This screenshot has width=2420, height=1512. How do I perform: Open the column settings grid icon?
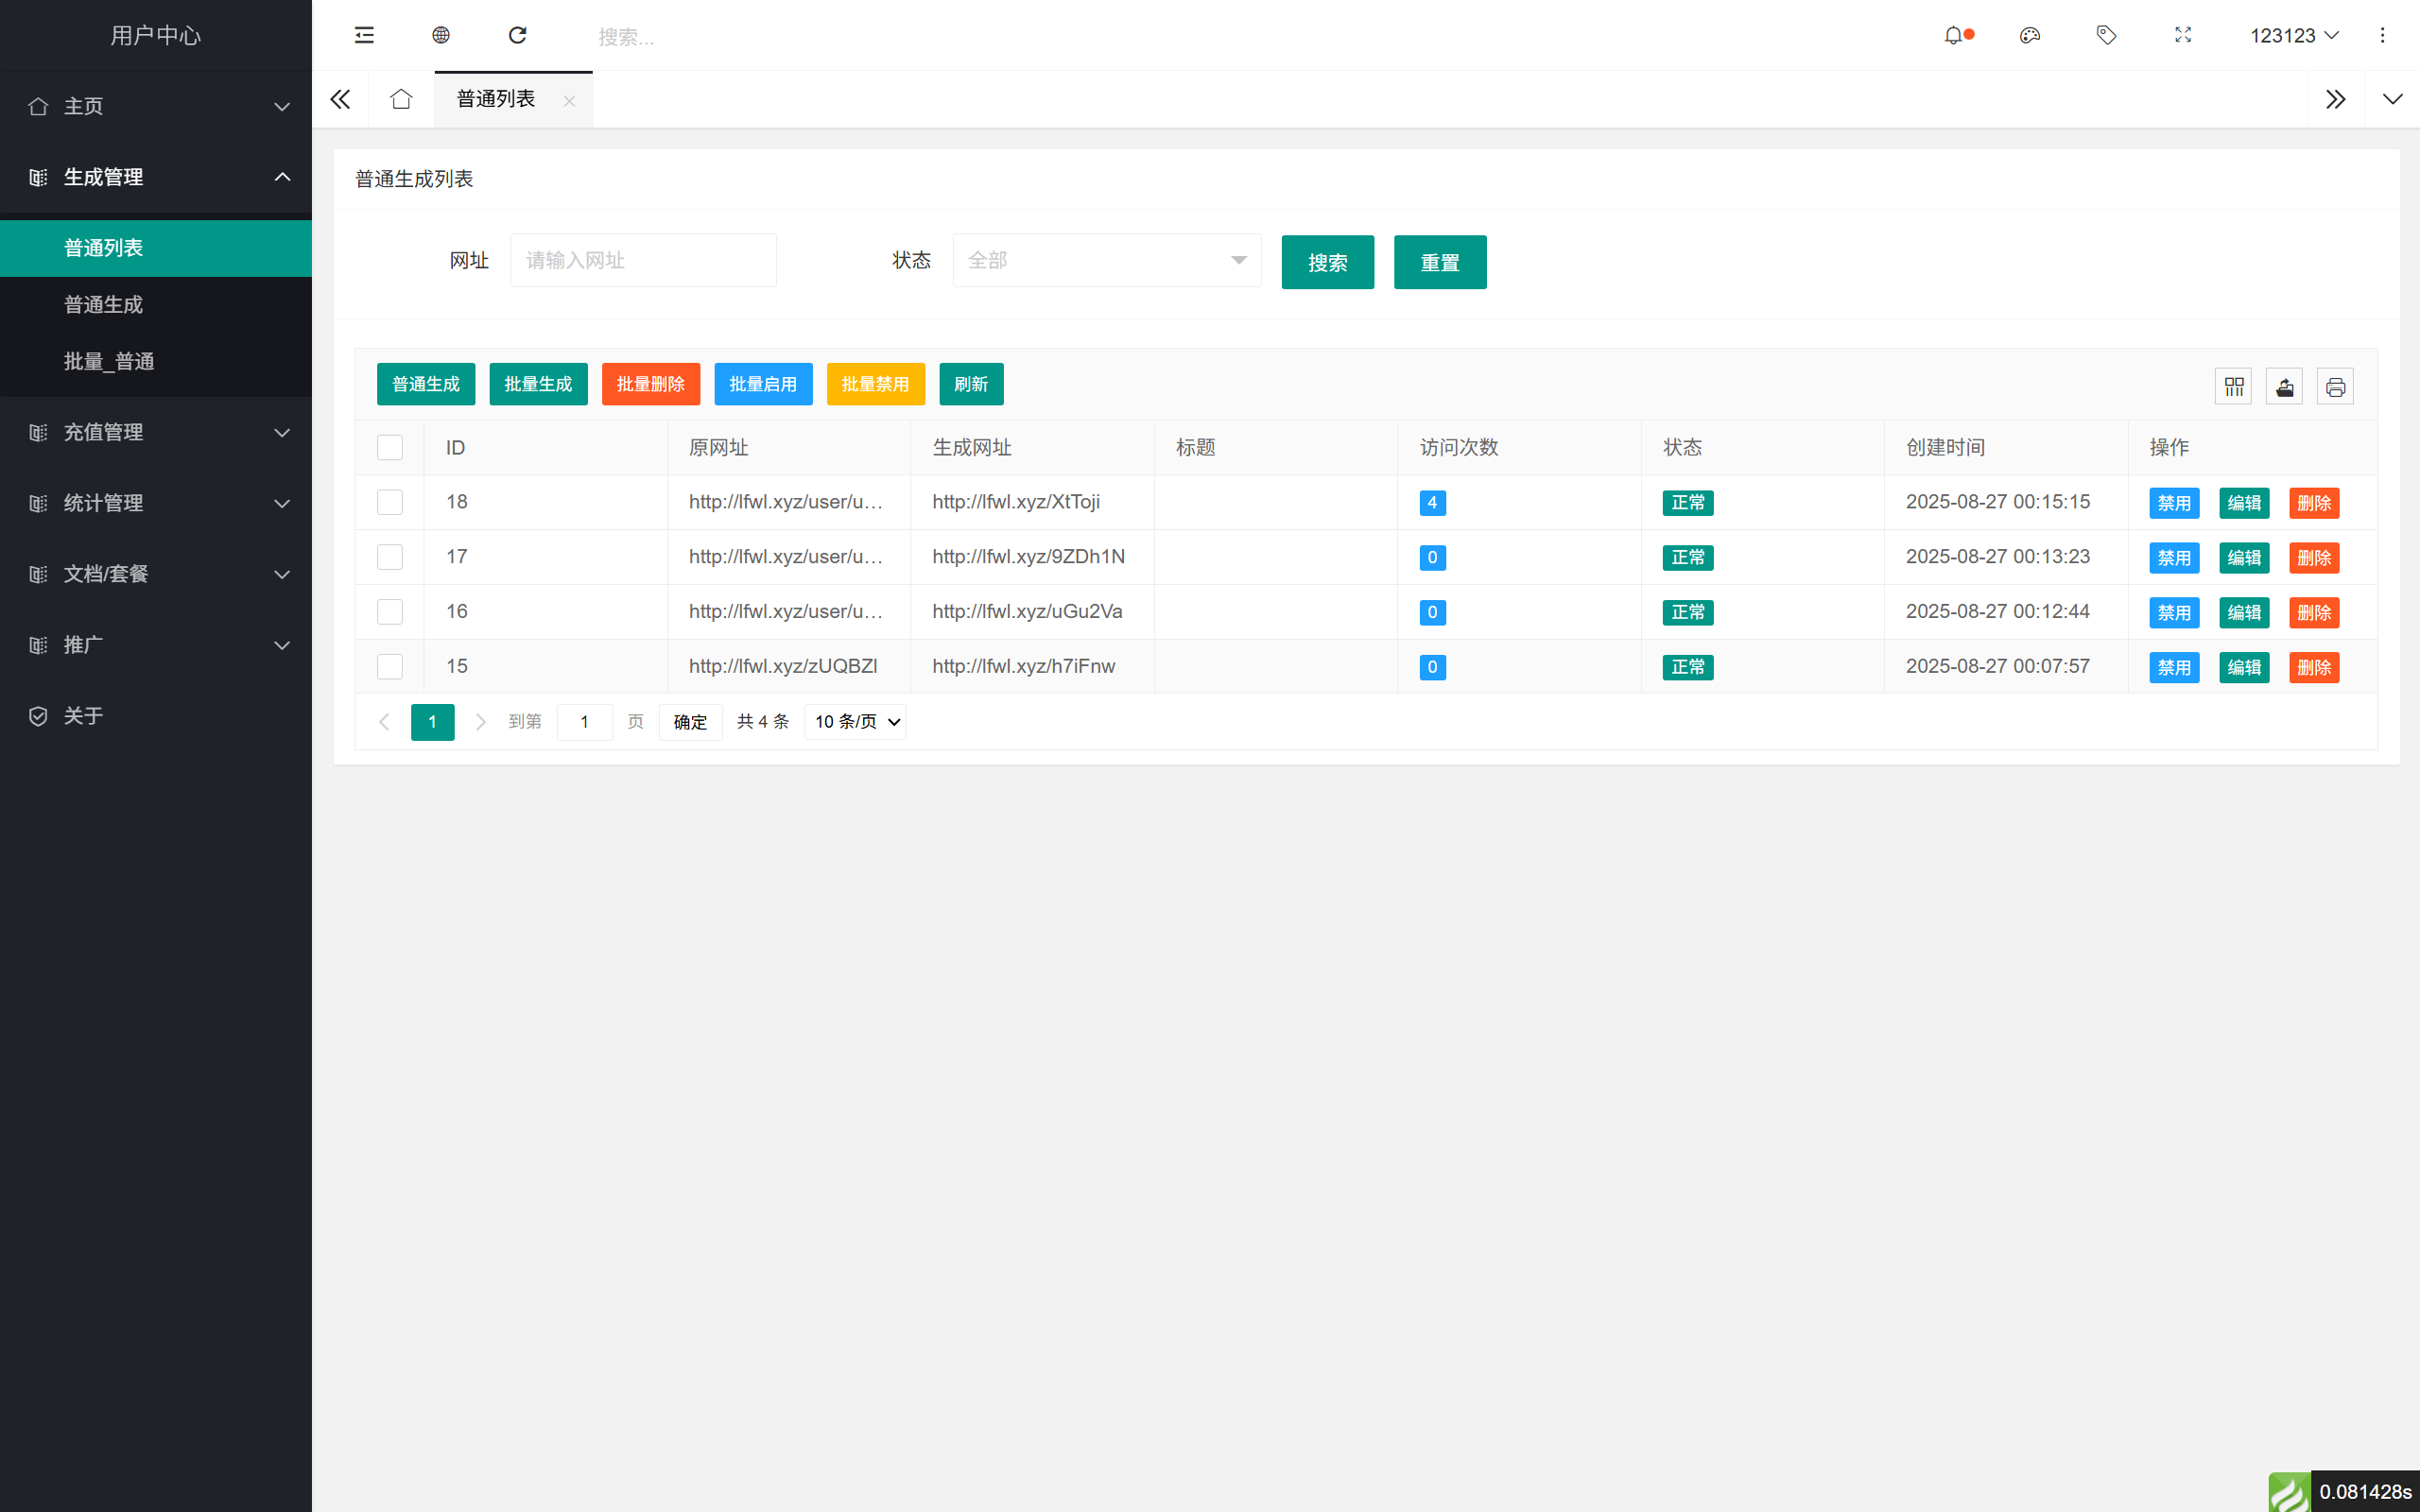click(x=2234, y=386)
